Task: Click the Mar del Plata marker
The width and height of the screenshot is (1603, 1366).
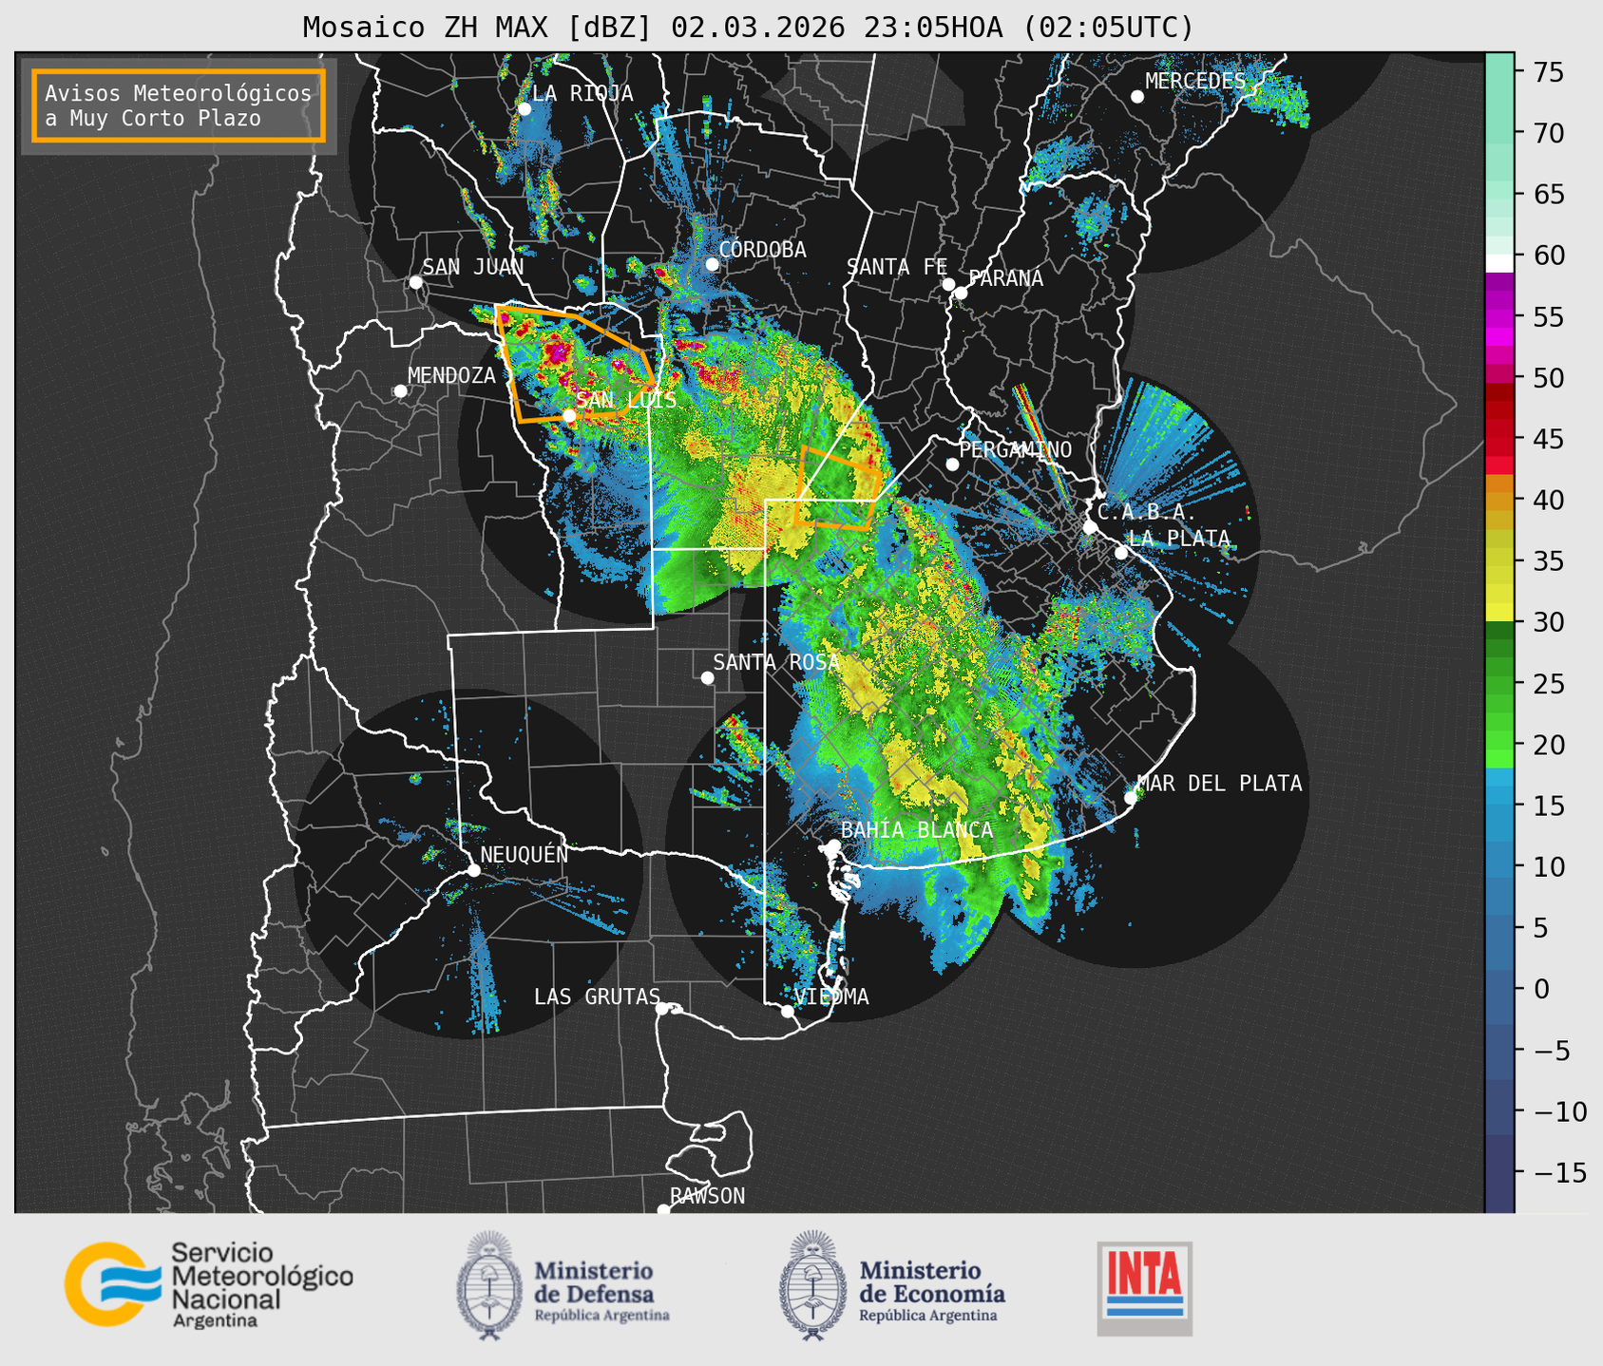Action: pyautogui.click(x=1131, y=797)
